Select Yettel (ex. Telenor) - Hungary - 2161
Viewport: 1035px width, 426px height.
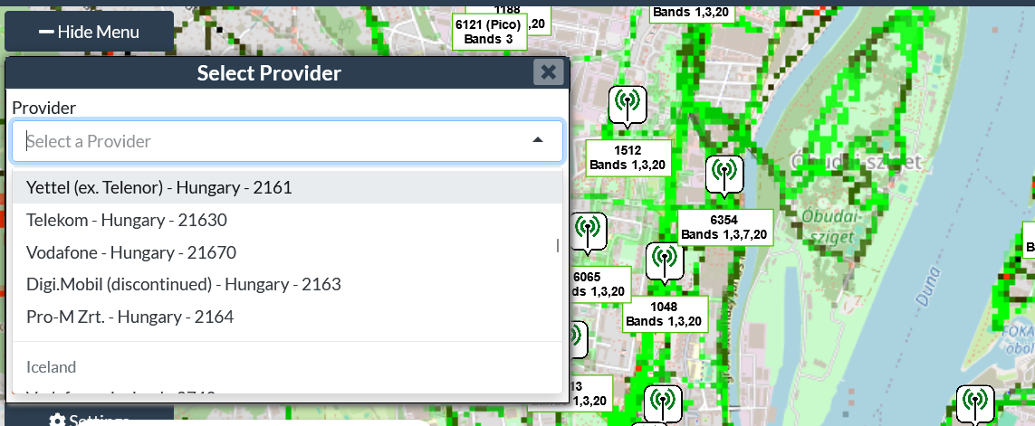click(288, 187)
